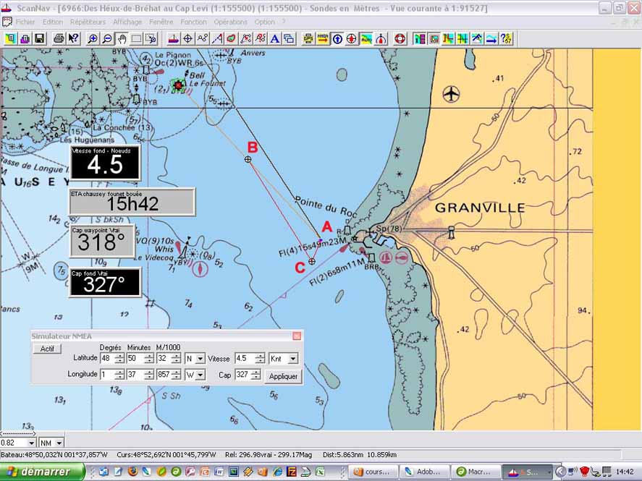Click the red lifebuoy toolbar icon
This screenshot has width=642, height=481.
pyautogui.click(x=400, y=39)
